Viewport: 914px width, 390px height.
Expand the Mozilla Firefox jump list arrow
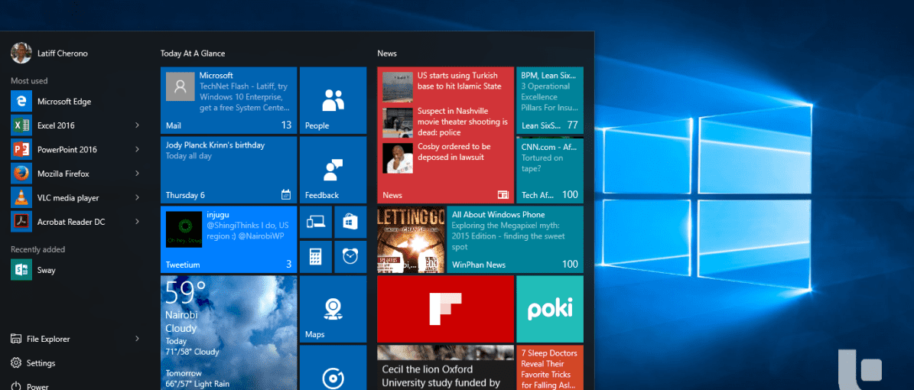pos(137,174)
